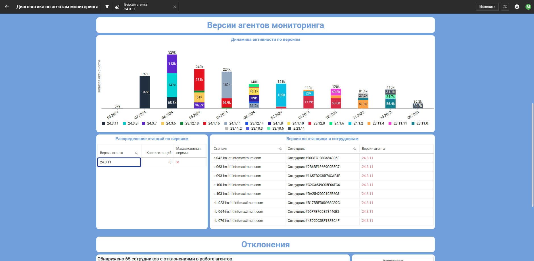Sort by Максимальная версия column header
Image resolution: width=534 pixels, height=261 pixels.
click(x=188, y=151)
